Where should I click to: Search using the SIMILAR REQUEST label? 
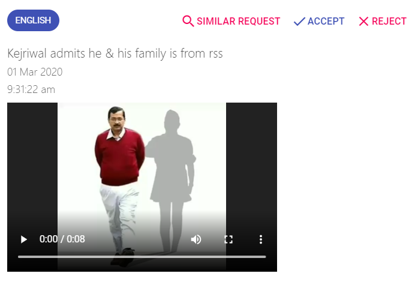pos(239,21)
